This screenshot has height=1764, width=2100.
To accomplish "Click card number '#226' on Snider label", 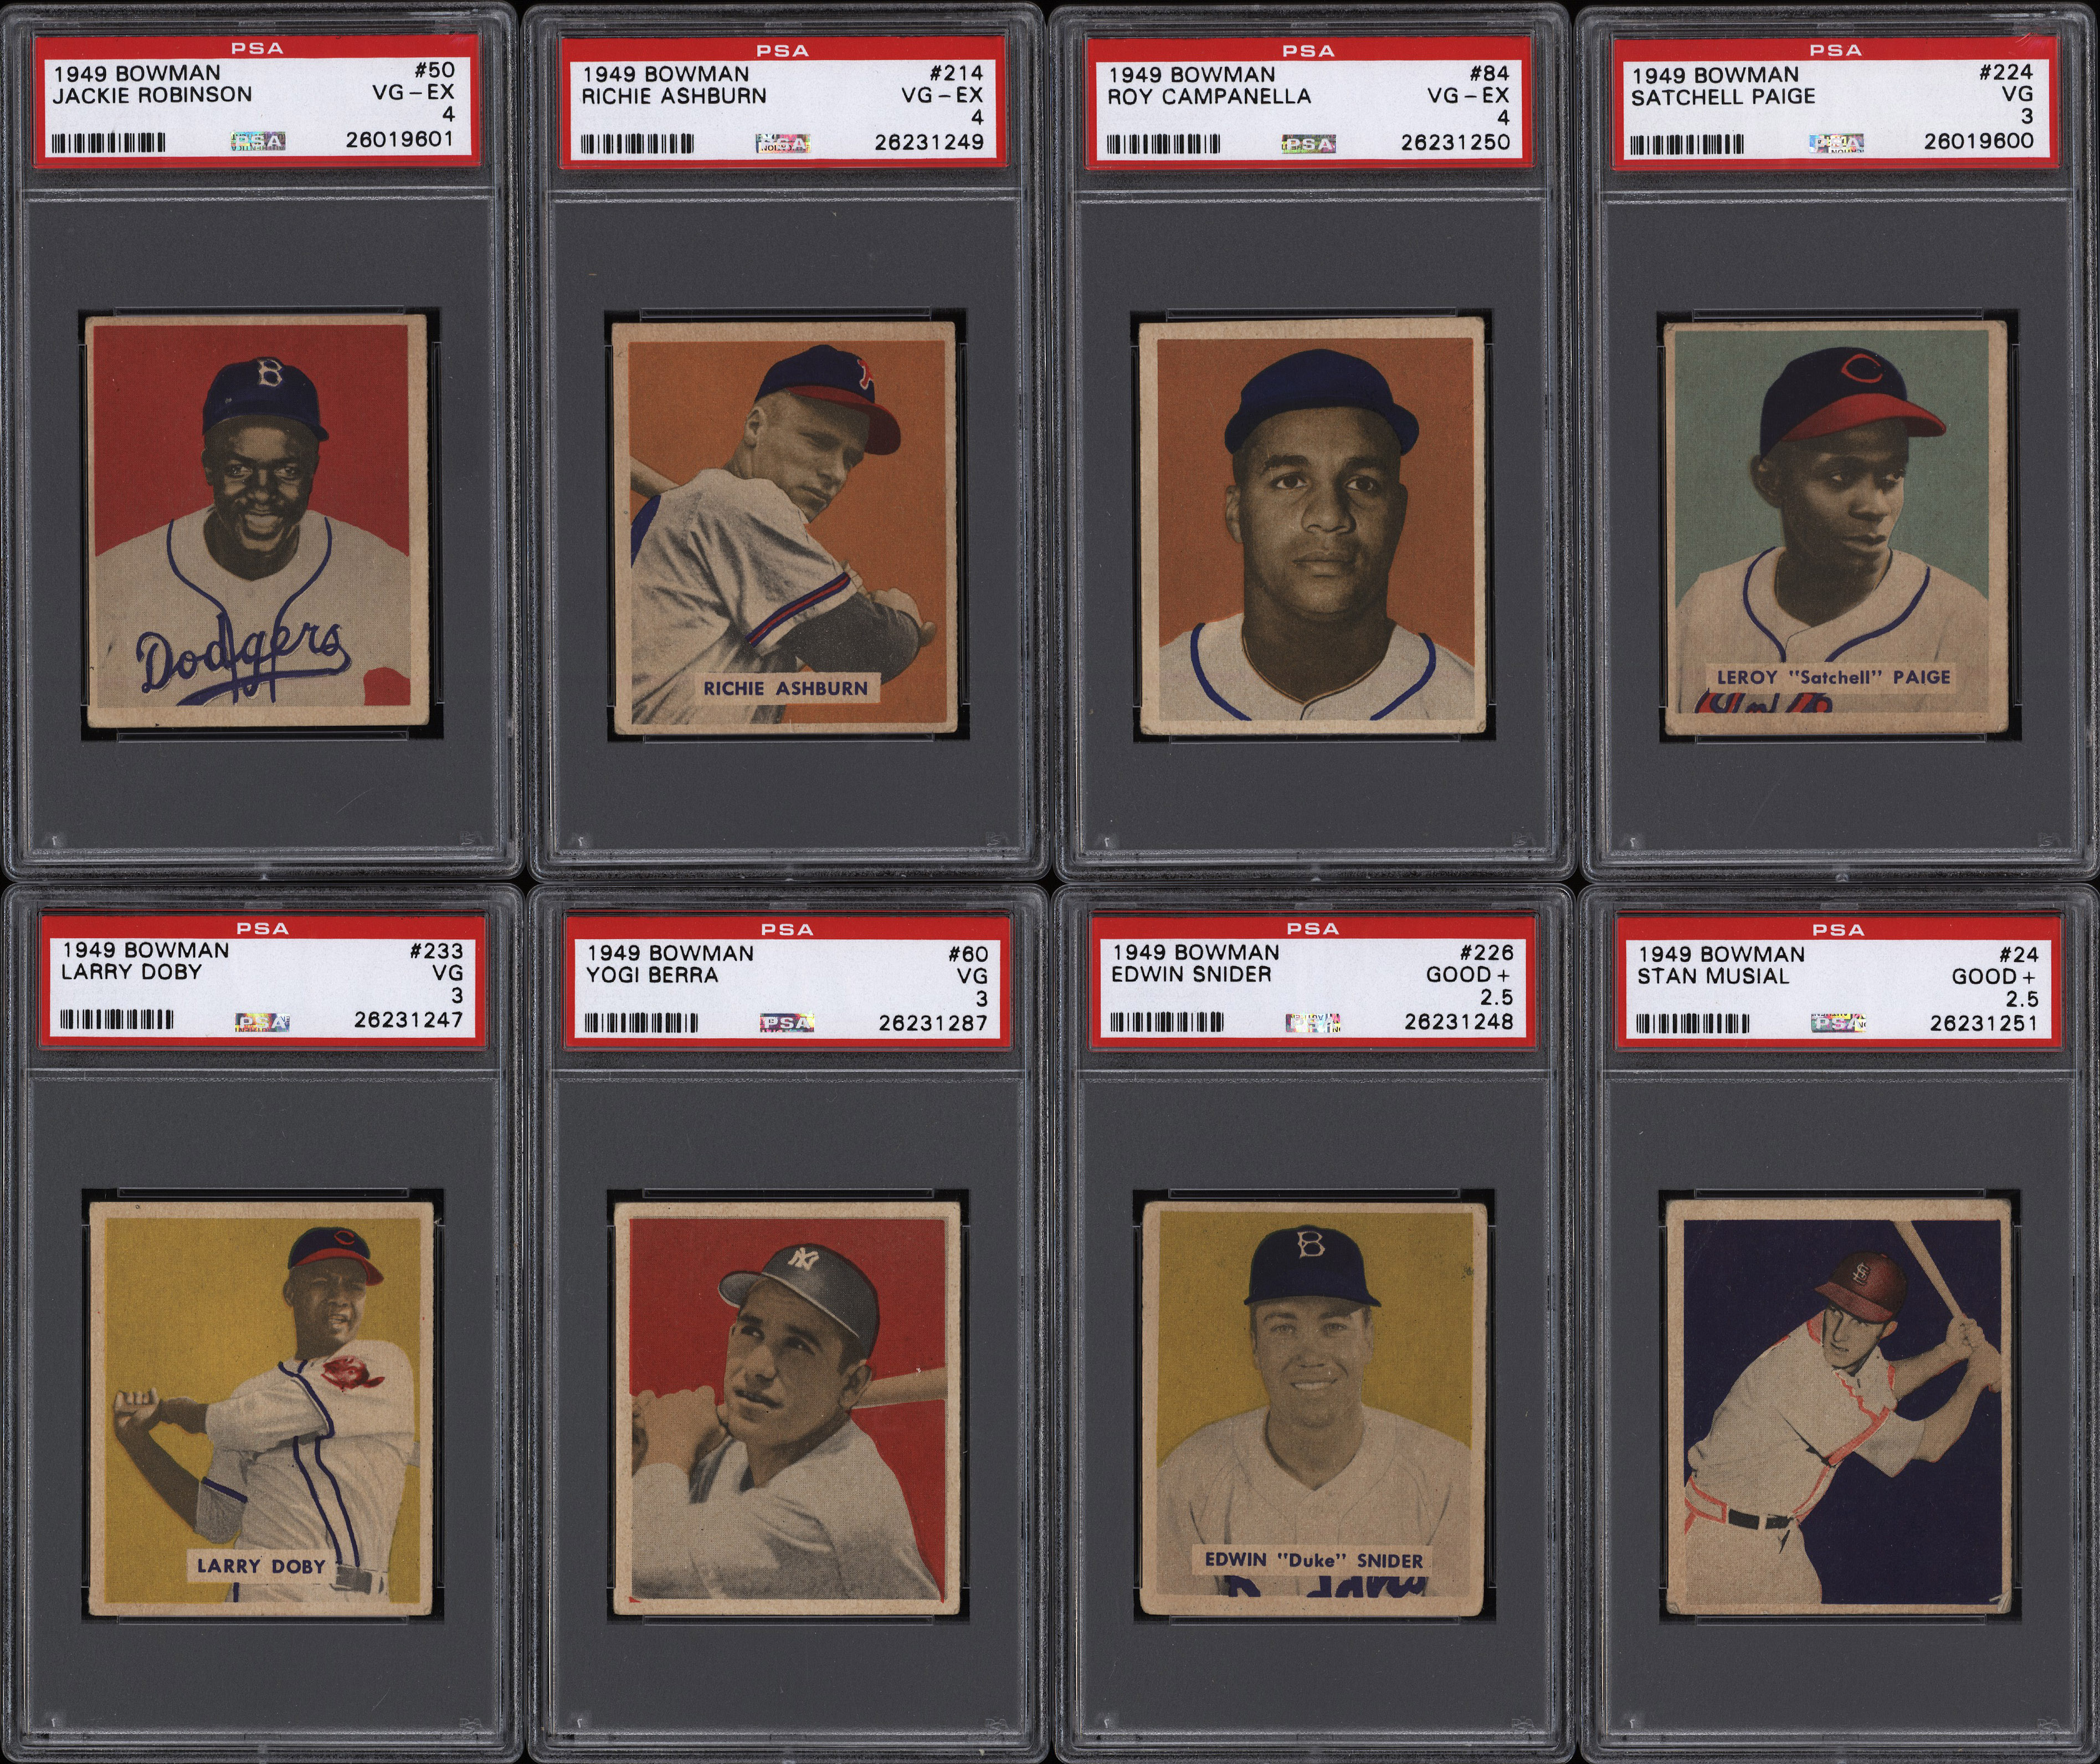I will point(1486,953).
